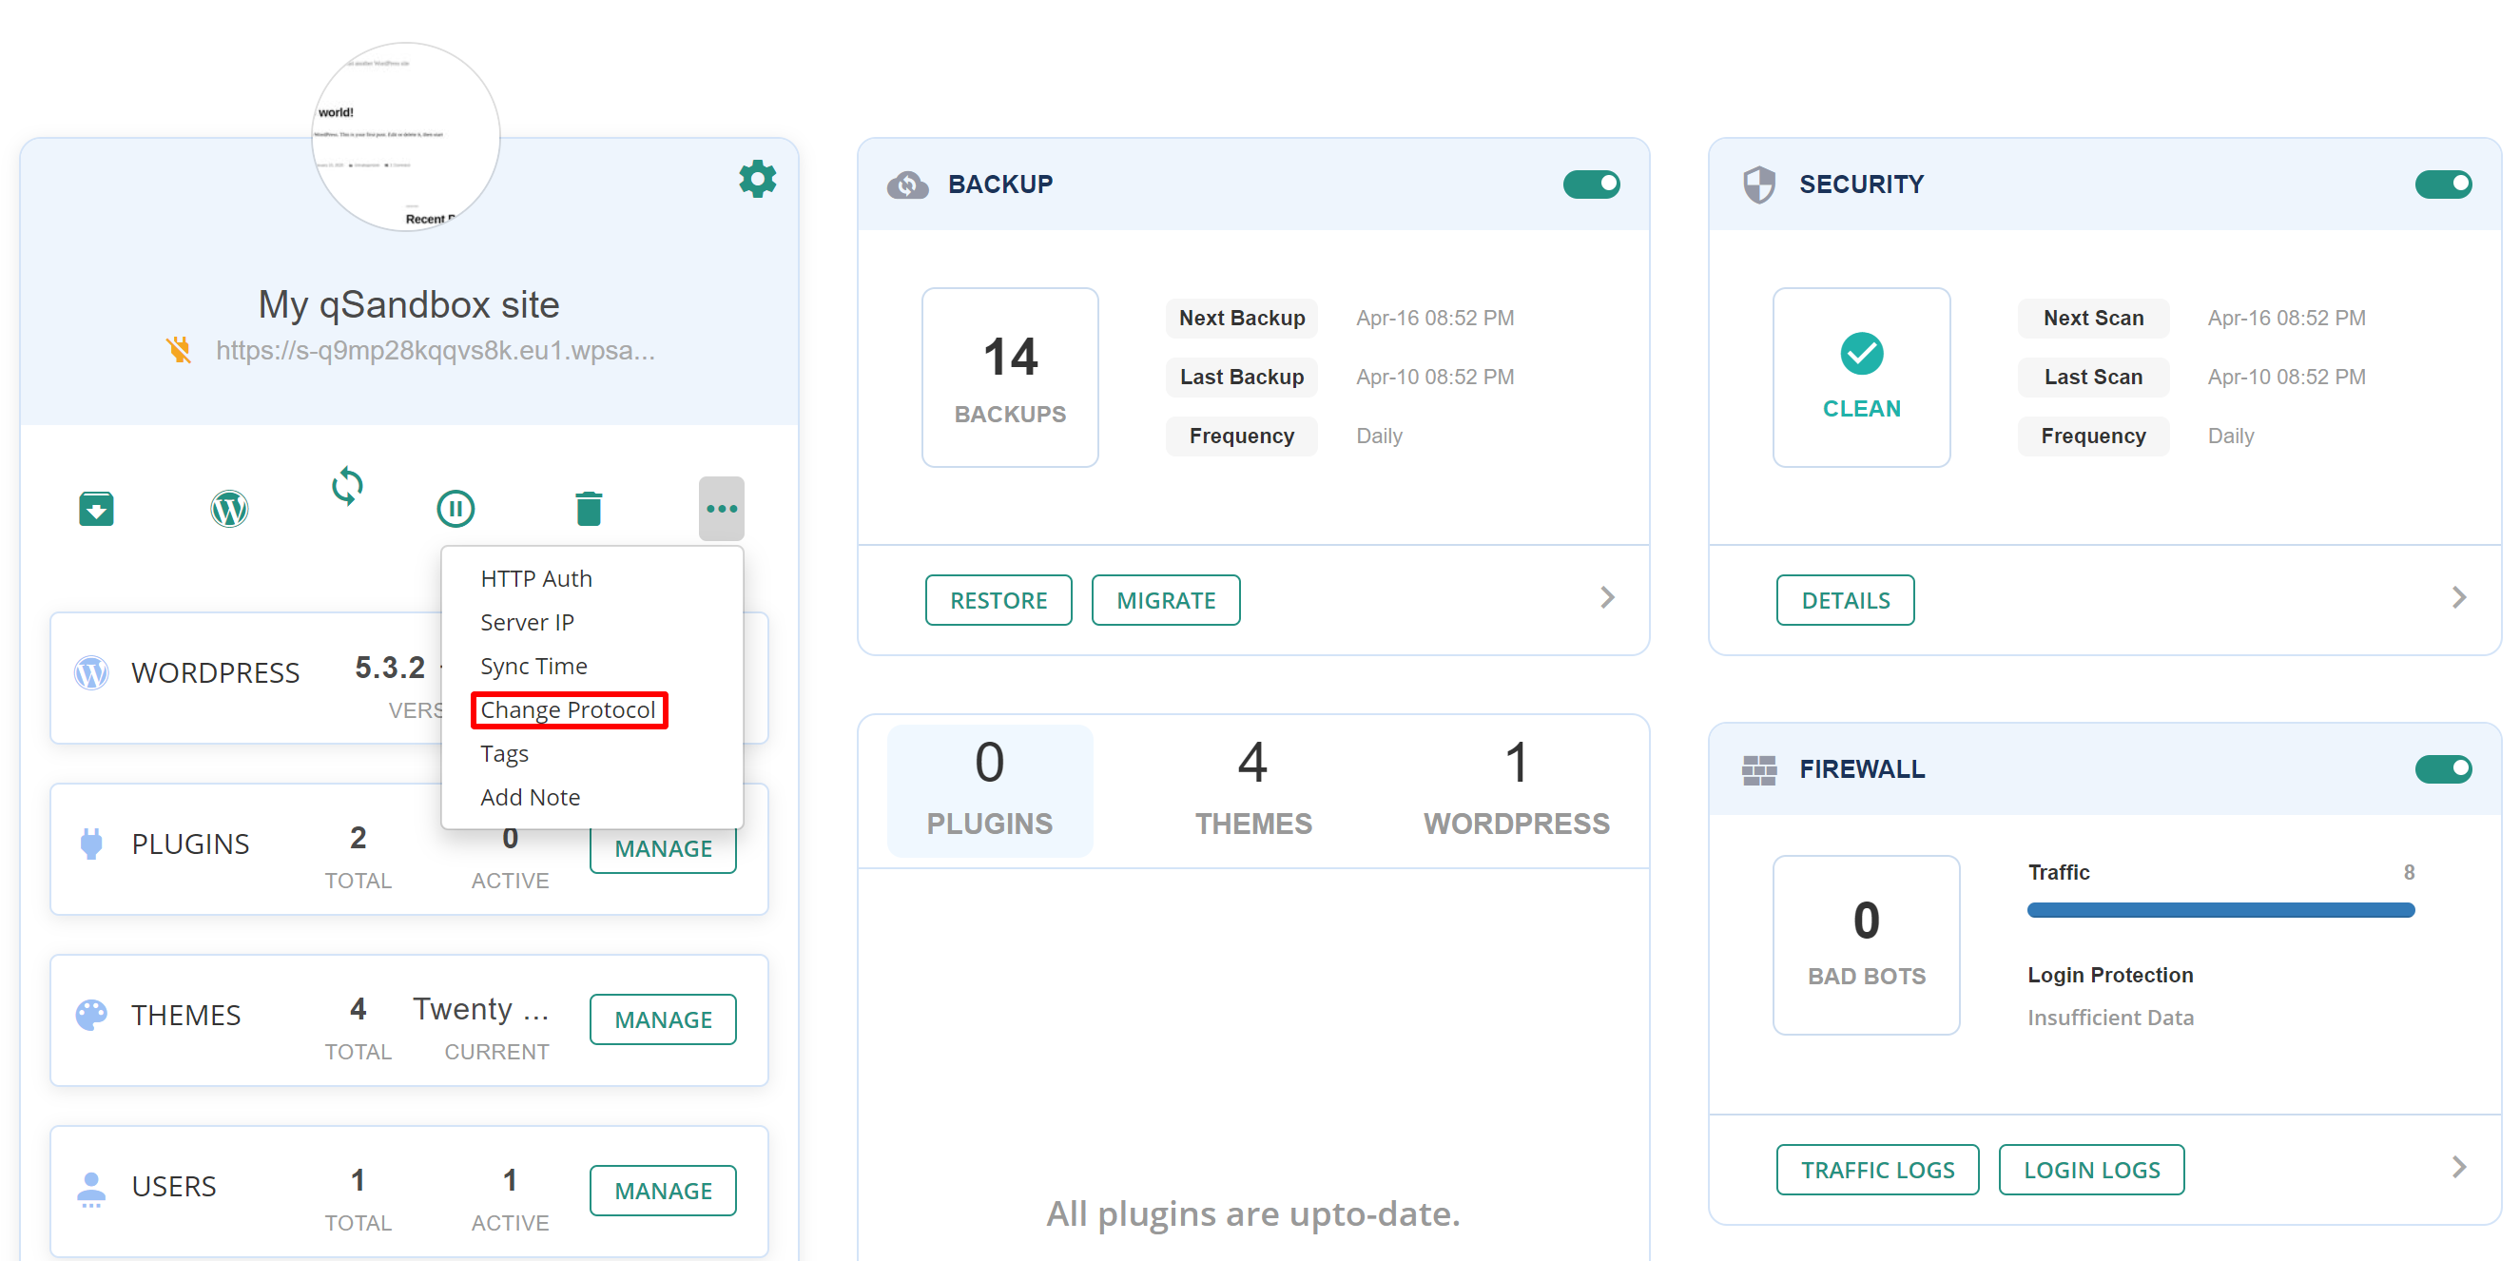The width and height of the screenshot is (2520, 1261).
Task: Click the site settings gear icon
Action: (756, 180)
